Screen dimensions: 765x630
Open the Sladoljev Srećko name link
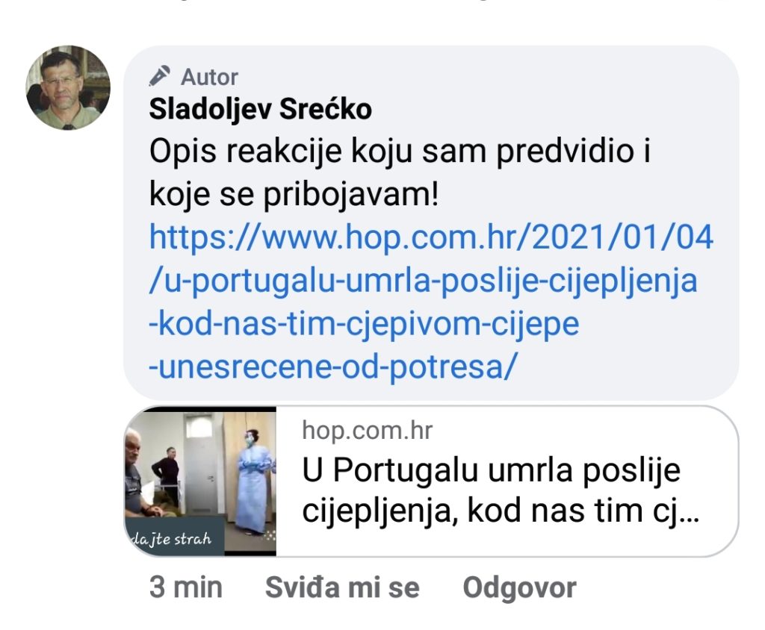click(x=260, y=109)
